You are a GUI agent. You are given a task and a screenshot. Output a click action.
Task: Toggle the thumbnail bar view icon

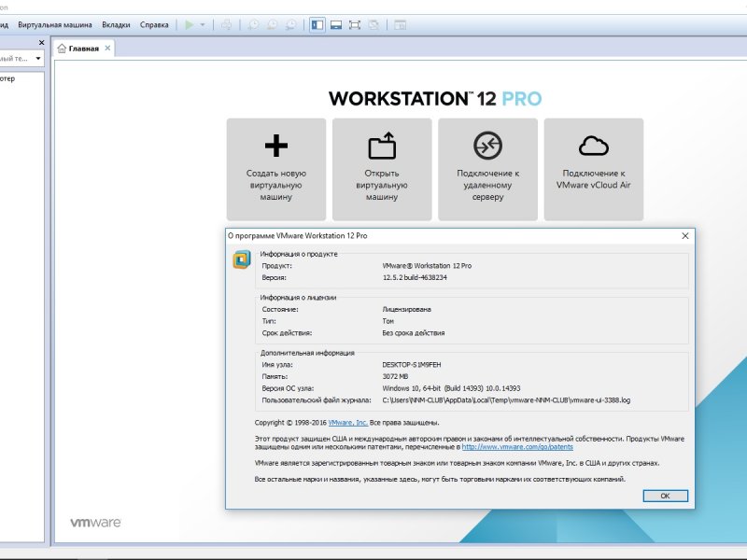pos(336,25)
